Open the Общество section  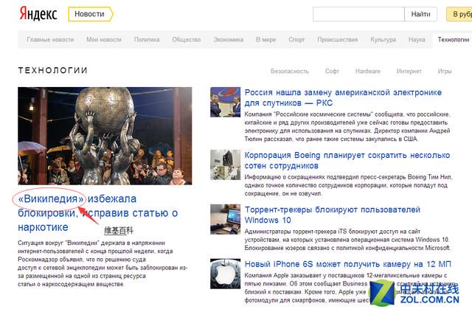(187, 39)
